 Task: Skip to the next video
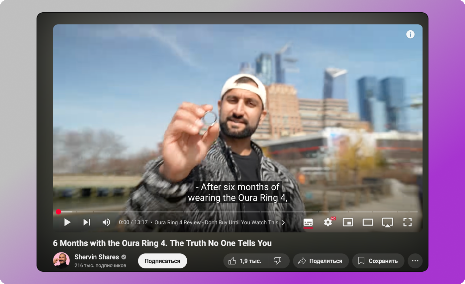point(87,222)
